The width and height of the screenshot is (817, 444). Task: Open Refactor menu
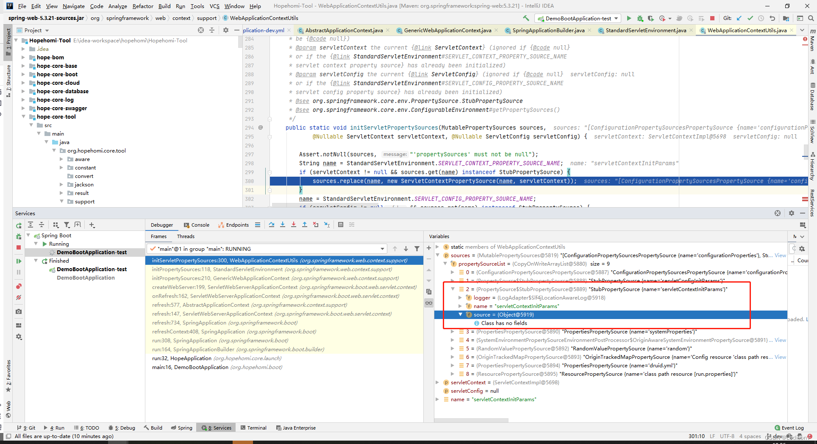coord(142,6)
